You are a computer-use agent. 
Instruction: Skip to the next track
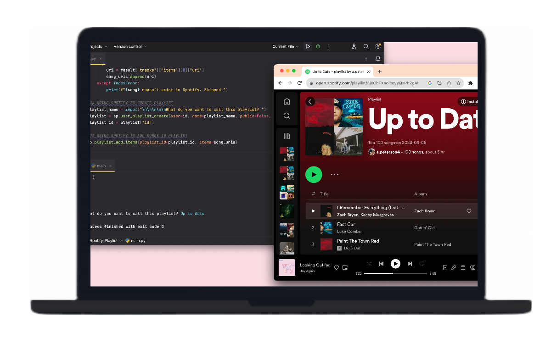pos(410,264)
